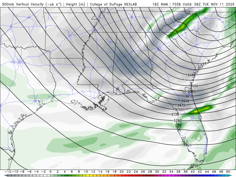Click the 36 value on the color scale

coord(178,172)
